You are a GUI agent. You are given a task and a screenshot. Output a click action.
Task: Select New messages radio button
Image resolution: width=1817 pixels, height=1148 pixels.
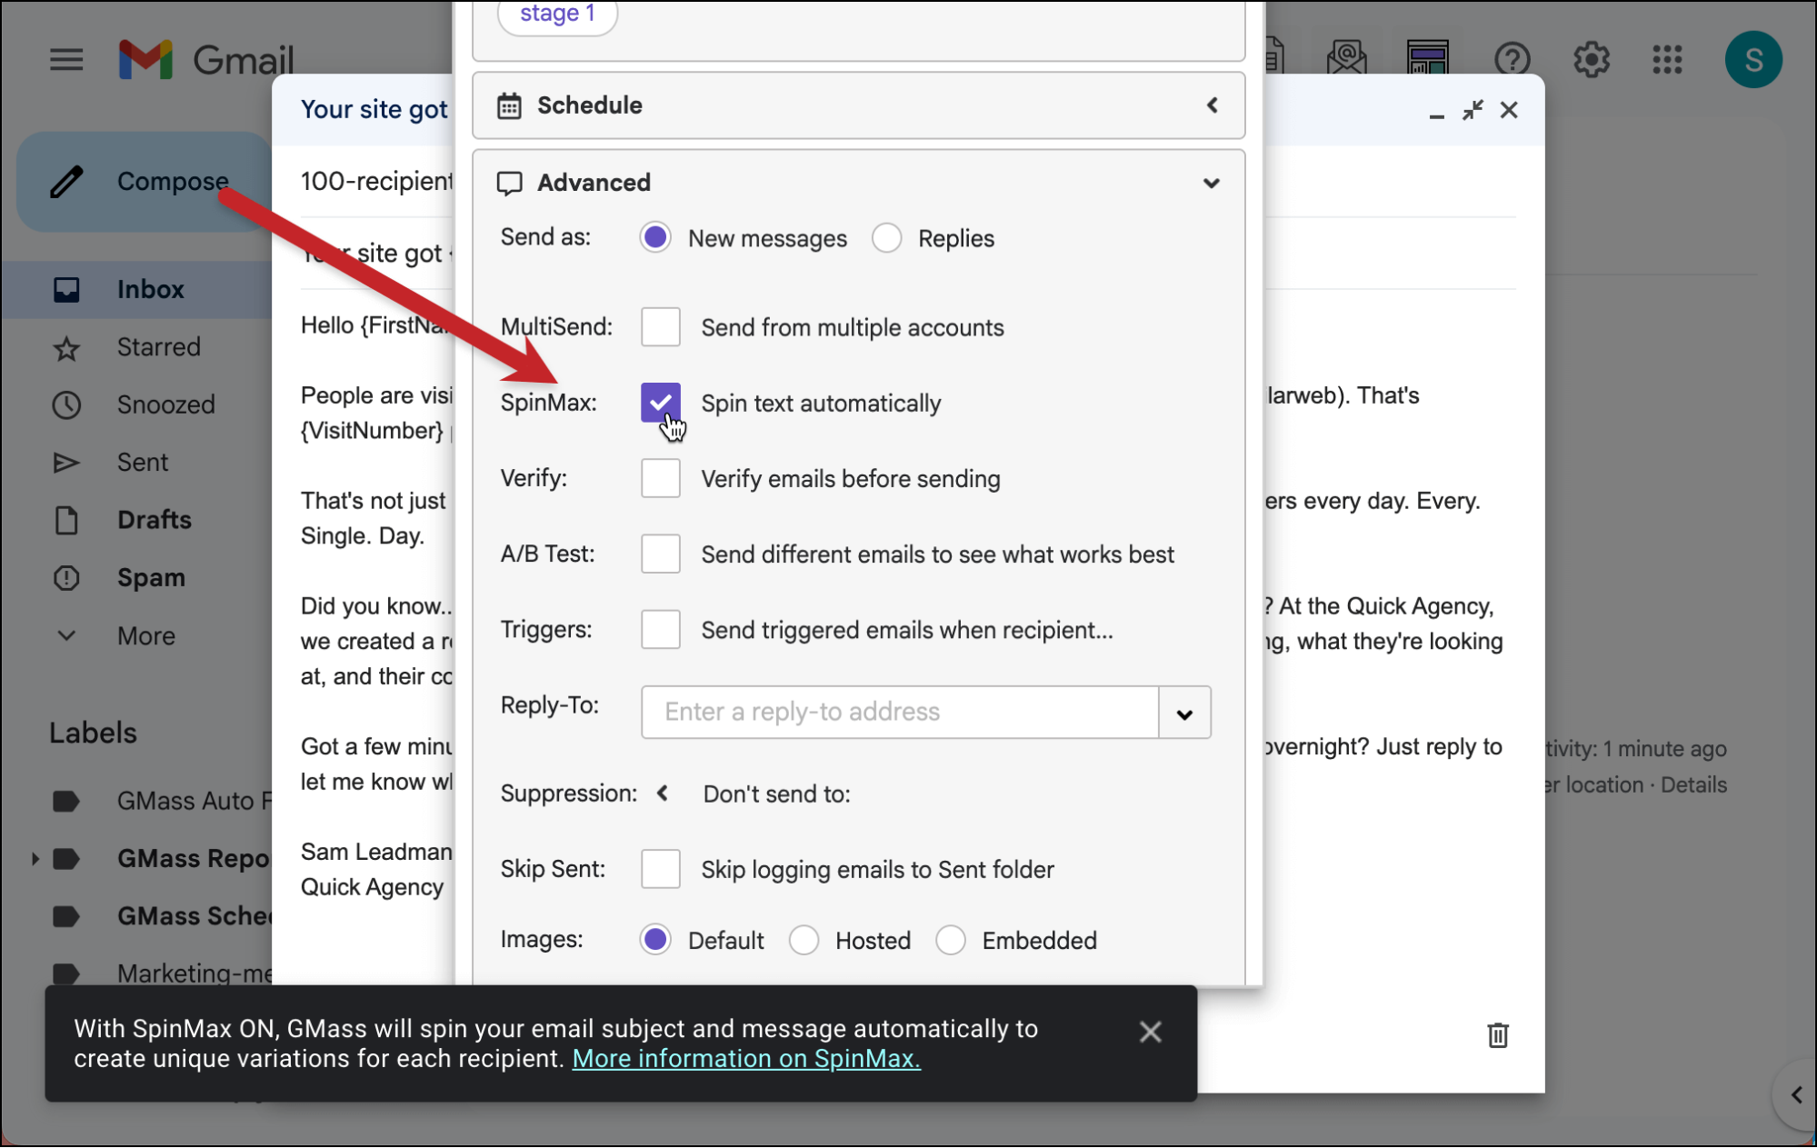click(655, 237)
